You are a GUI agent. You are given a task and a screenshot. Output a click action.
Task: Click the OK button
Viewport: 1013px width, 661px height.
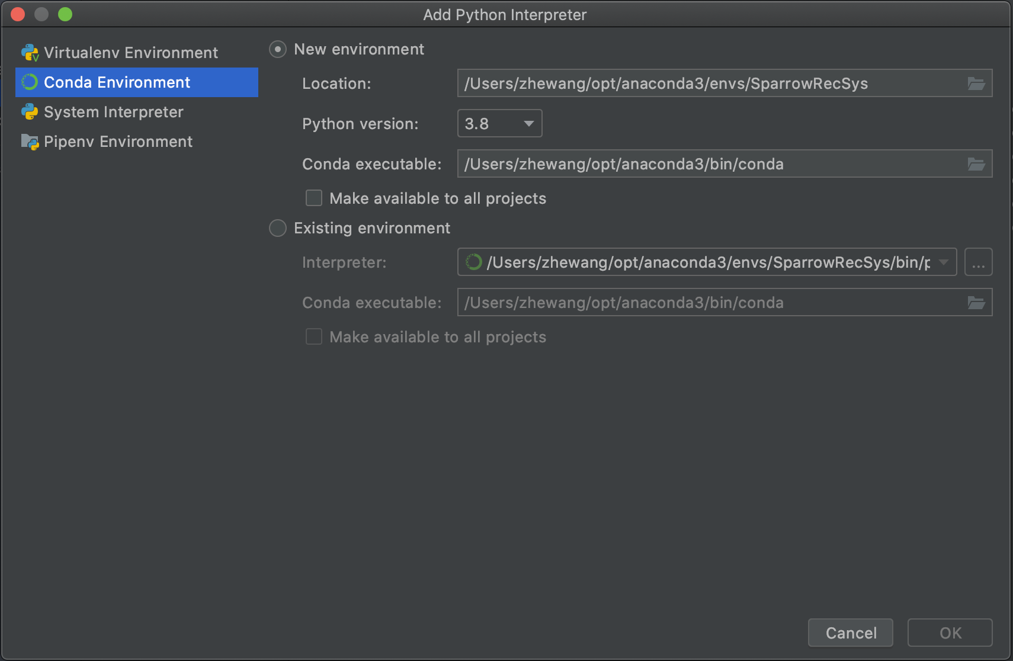pos(950,633)
